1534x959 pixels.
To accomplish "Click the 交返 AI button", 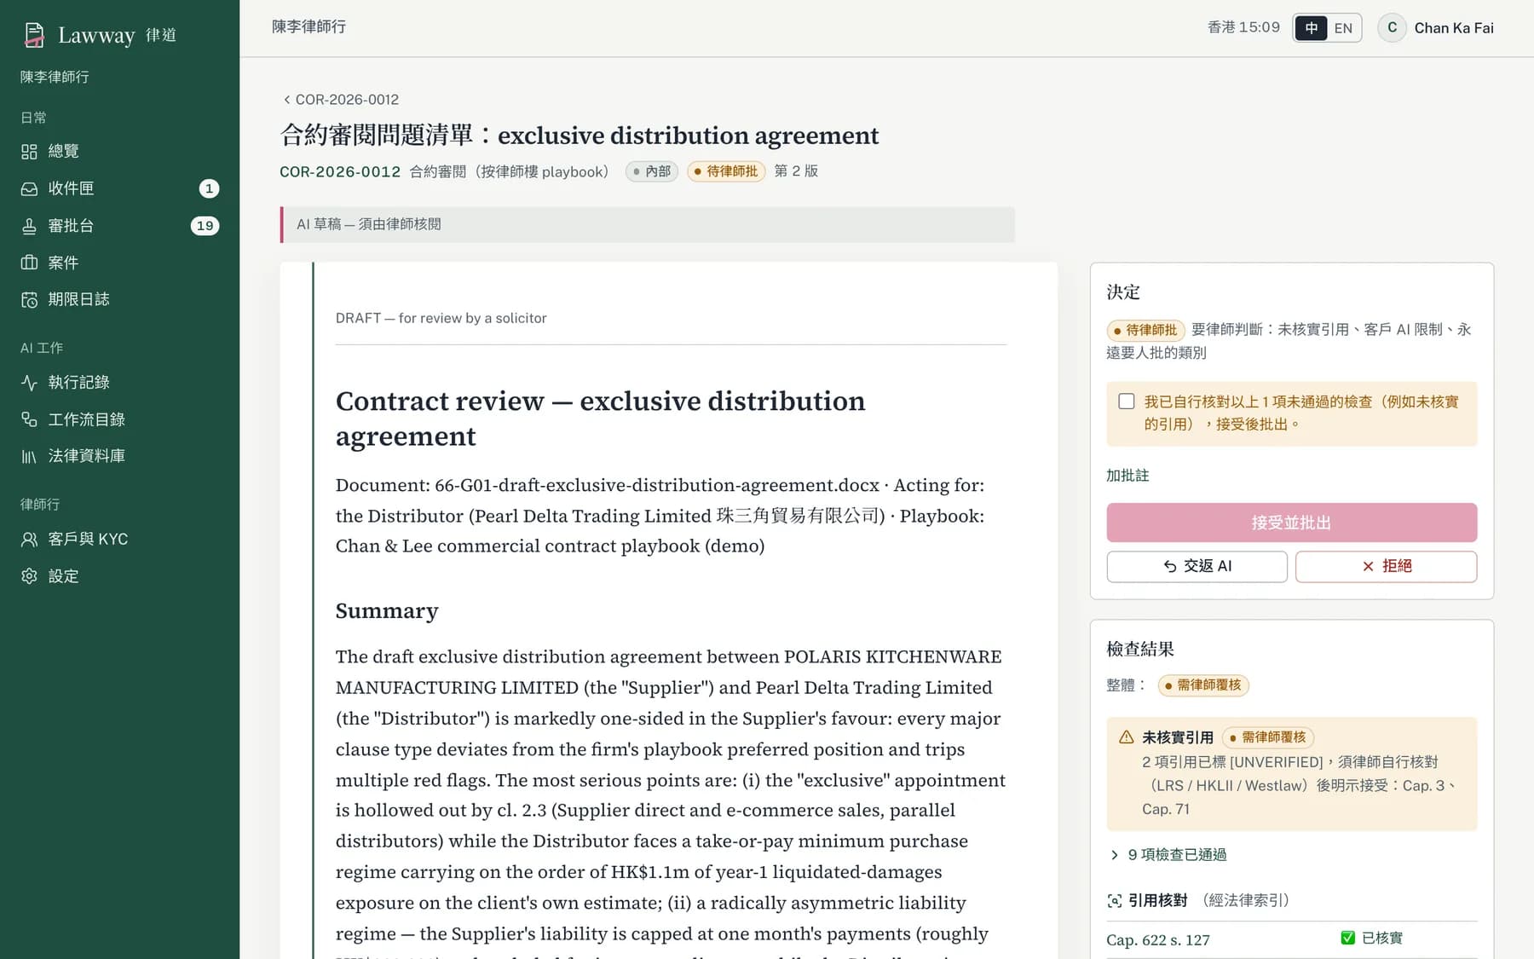I will [1197, 567].
